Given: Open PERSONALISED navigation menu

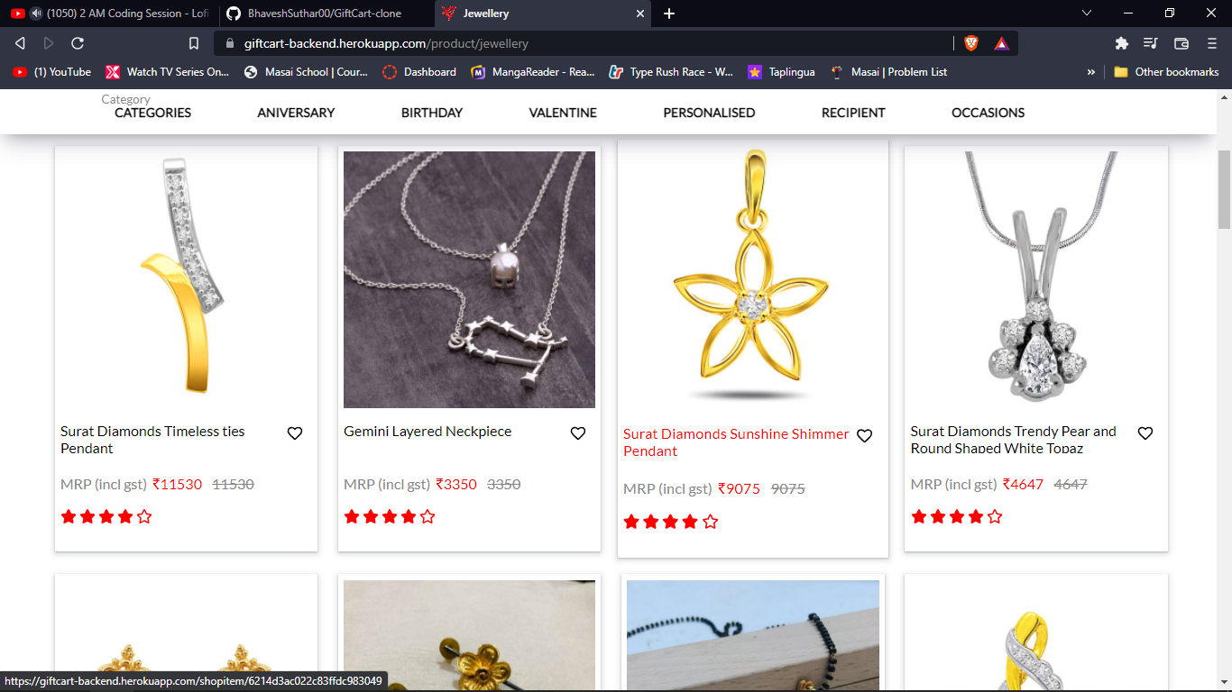Looking at the screenshot, I should (709, 113).
